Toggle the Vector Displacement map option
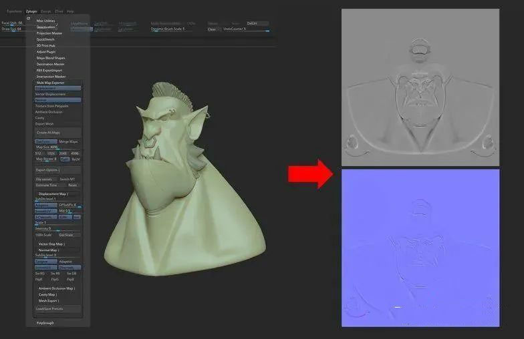Viewport: 524px width, 339px height. tap(57, 94)
